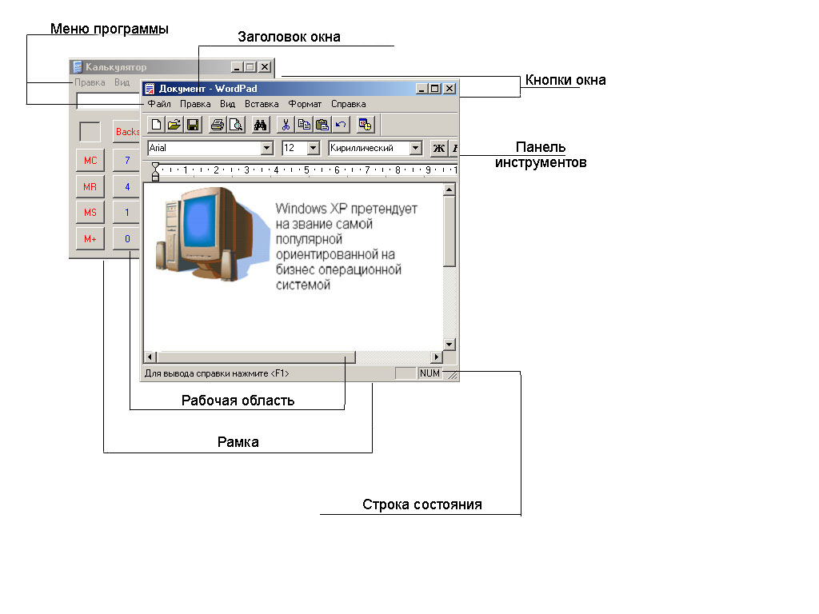Click status text 'Для вывода справки нажмите <F1>'

(x=217, y=373)
